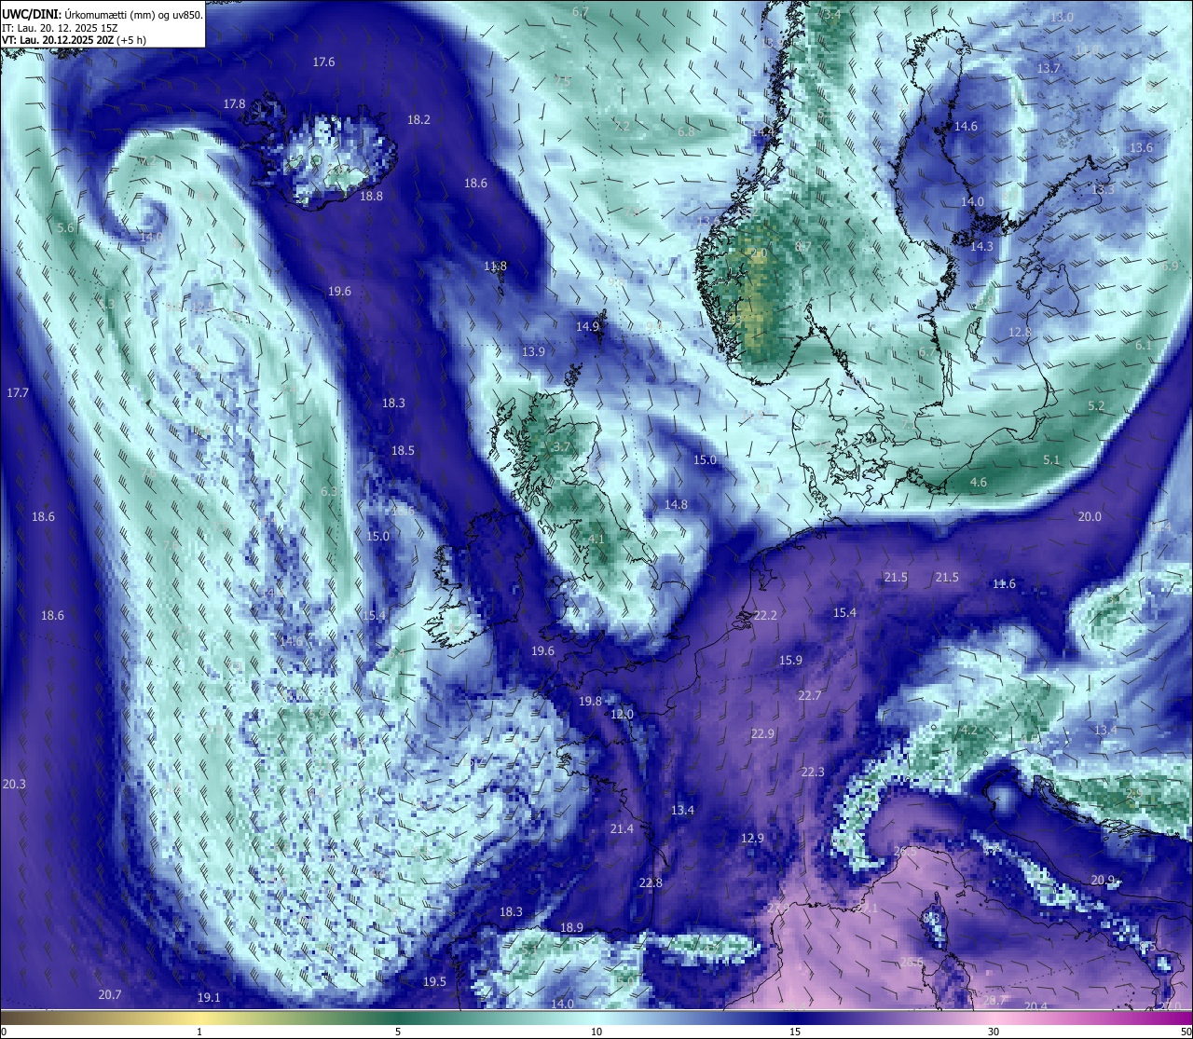Screen dimensions: 1193x1039
Task: Click the 18.8 value south of Iceland
Action: (371, 197)
